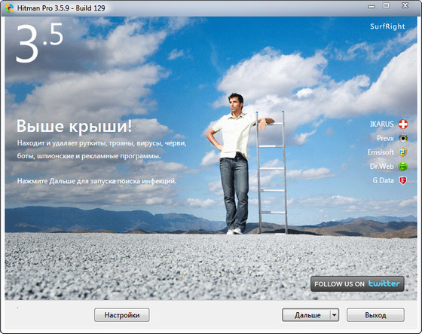Click the Dr.Web green spider icon
The height and width of the screenshot is (334, 422).
click(x=402, y=167)
